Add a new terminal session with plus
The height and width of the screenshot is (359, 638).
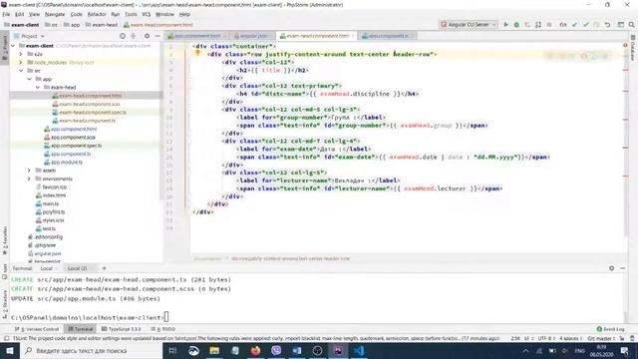point(104,268)
